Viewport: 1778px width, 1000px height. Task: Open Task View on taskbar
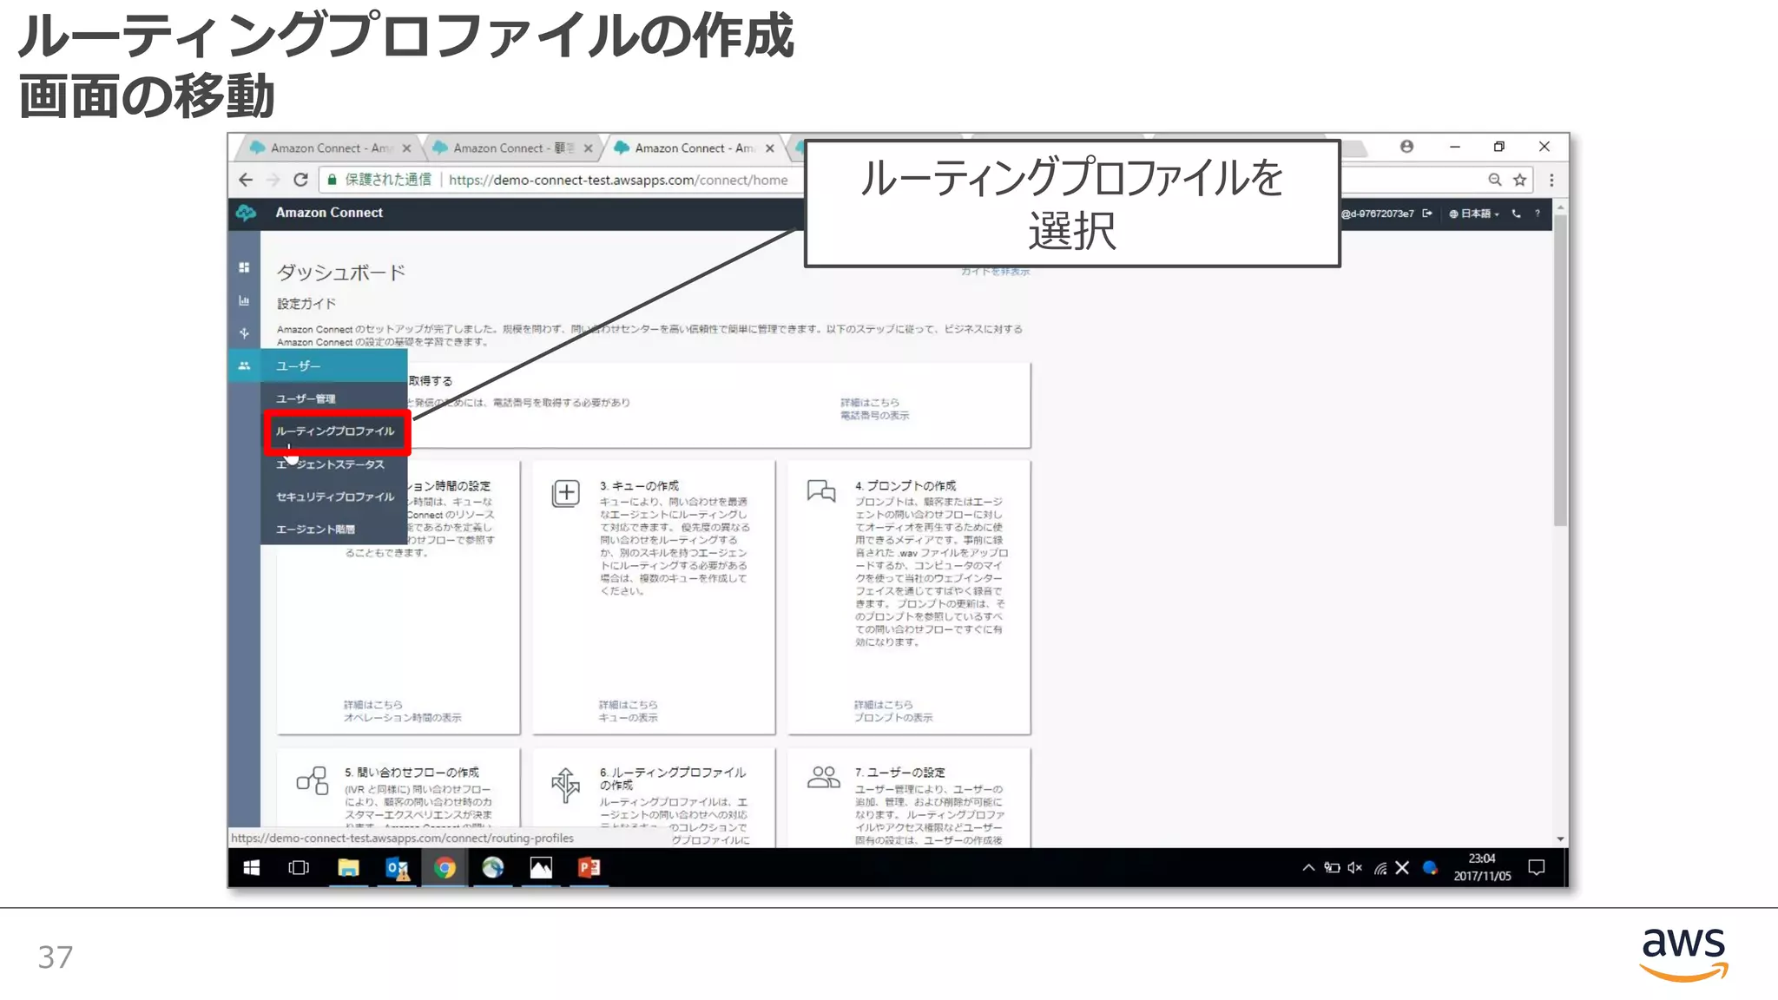(299, 867)
